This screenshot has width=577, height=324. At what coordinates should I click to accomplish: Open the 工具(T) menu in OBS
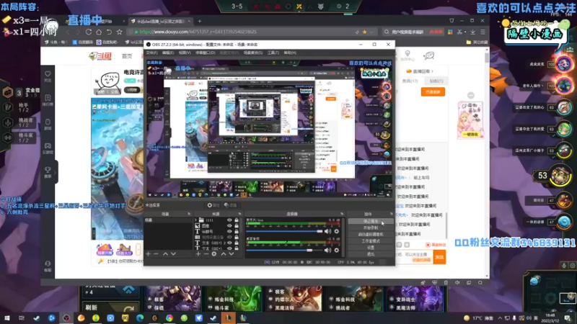pos(273,53)
